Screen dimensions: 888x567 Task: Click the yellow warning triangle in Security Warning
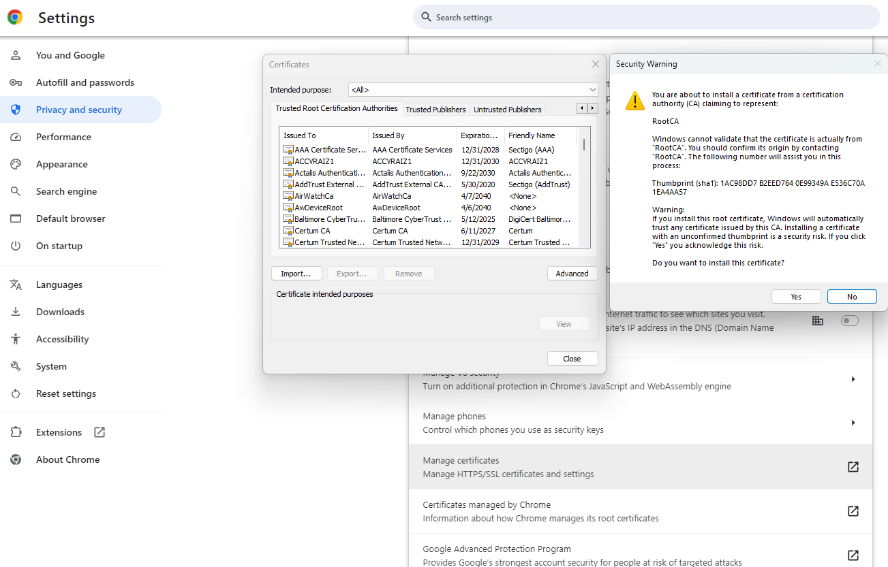point(634,101)
